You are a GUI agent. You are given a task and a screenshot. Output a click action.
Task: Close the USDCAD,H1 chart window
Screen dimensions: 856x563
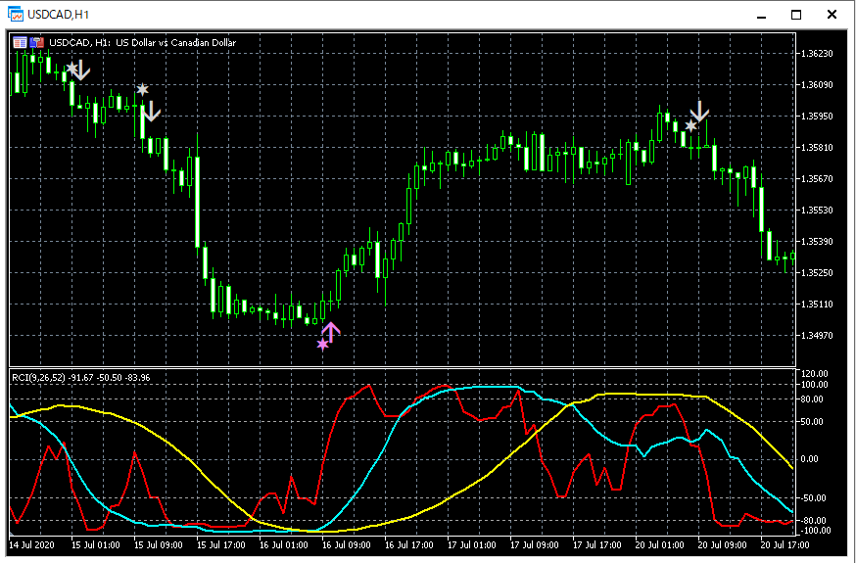click(x=832, y=15)
